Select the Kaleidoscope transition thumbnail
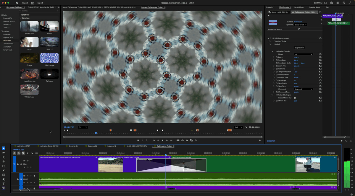Viewport: 355px width, 196px height. (x=49, y=58)
